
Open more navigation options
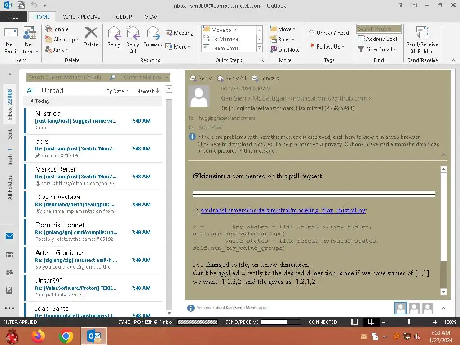point(9,308)
